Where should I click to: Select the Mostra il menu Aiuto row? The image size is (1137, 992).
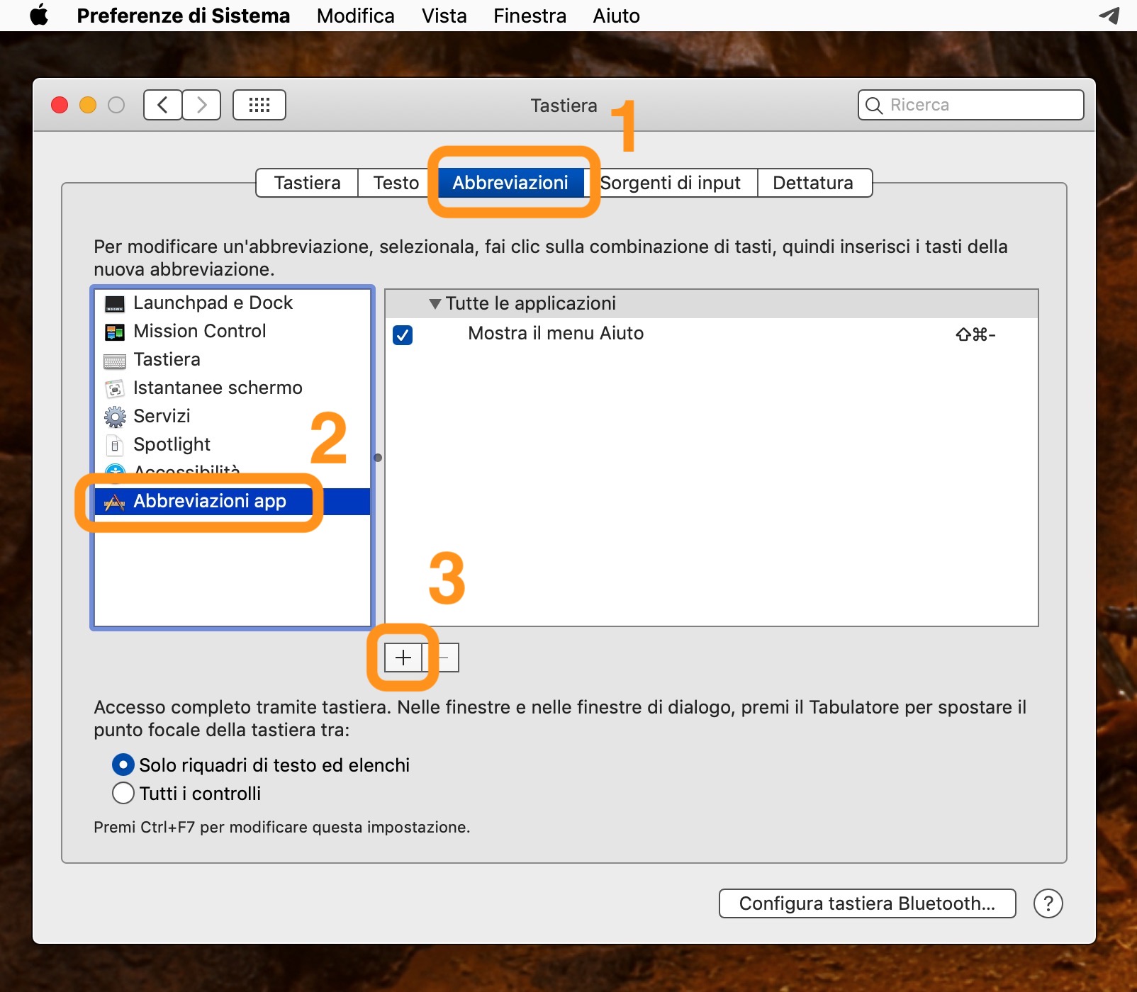tap(712, 334)
